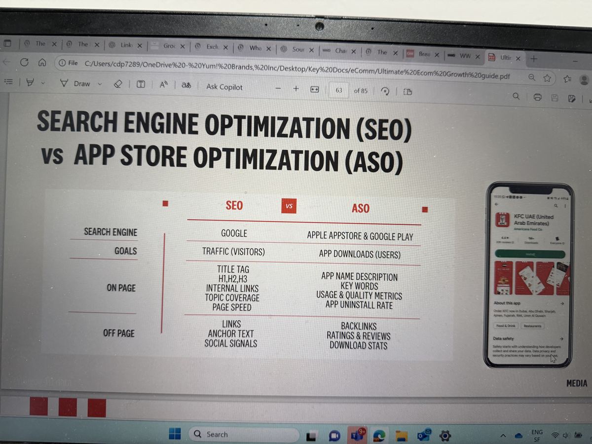The width and height of the screenshot is (592, 444).
Task: Zoom in the PDF
Action: click(x=296, y=89)
